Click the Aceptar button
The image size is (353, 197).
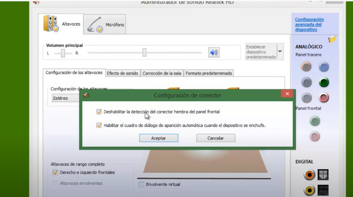pyautogui.click(x=159, y=138)
